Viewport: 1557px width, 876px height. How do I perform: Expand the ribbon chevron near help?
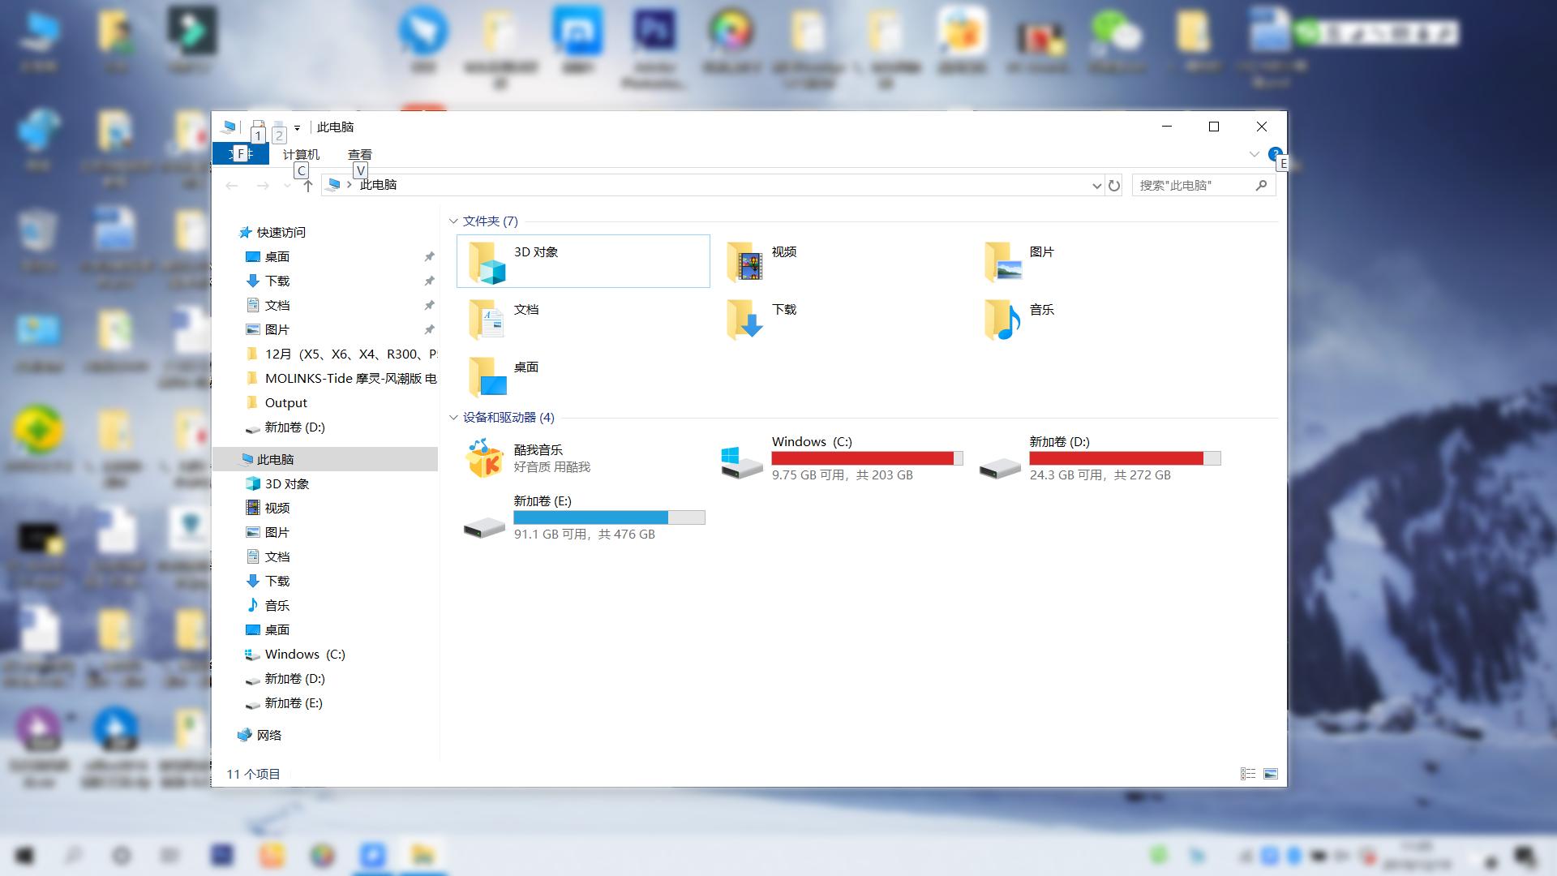(1254, 154)
